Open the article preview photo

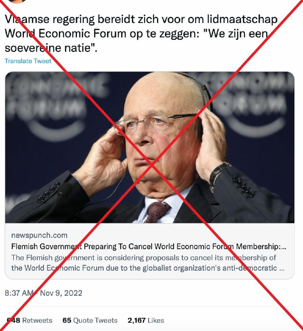click(x=150, y=147)
